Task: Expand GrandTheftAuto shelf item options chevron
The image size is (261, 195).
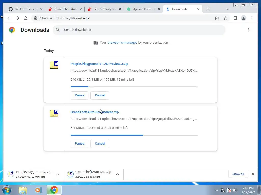Action: pyautogui.click(x=117, y=174)
